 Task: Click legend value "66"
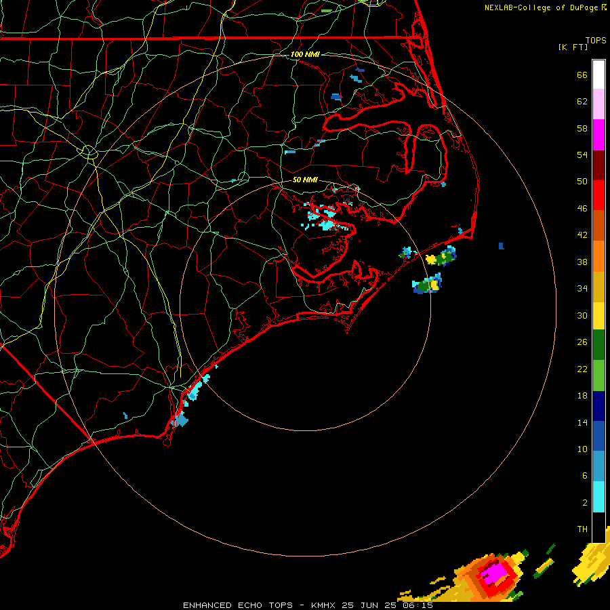[582, 75]
